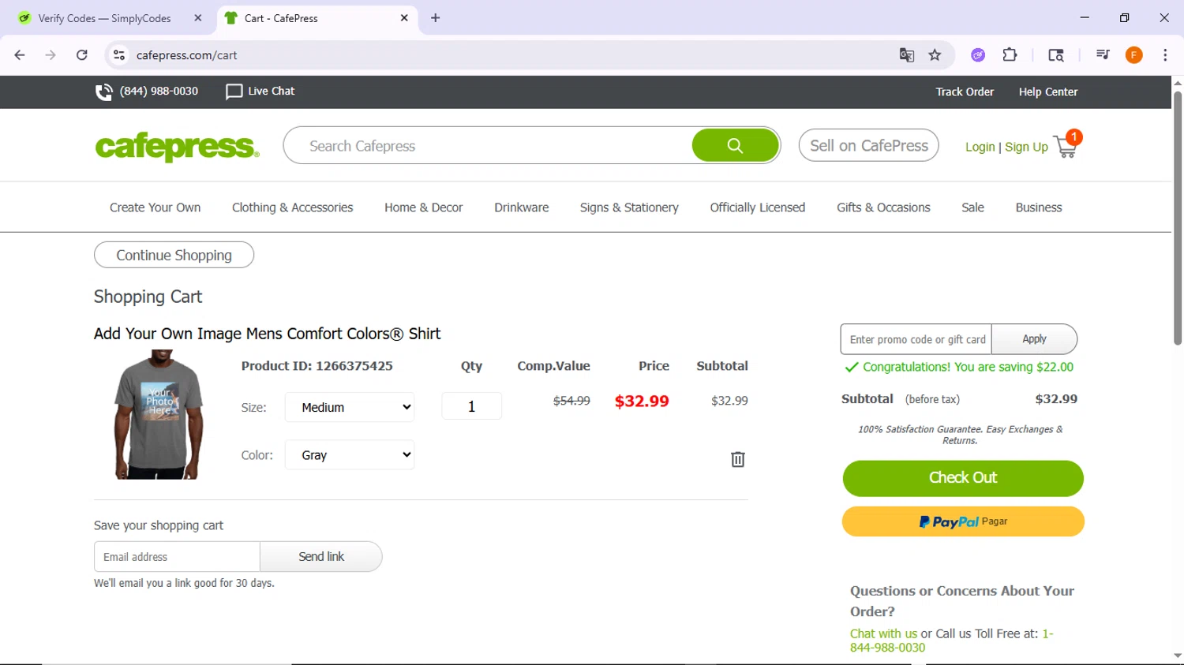Switch to the Verify Codes SimplyCodes tab
This screenshot has width=1184, height=665.
pyautogui.click(x=104, y=18)
